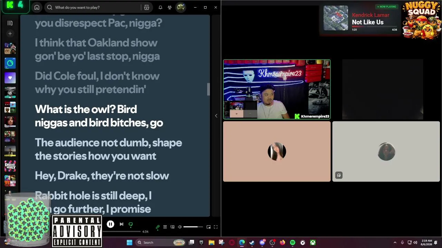Open Liked Songs purple heart playlist
The height and width of the screenshot is (248, 442).
pyautogui.click(x=10, y=78)
